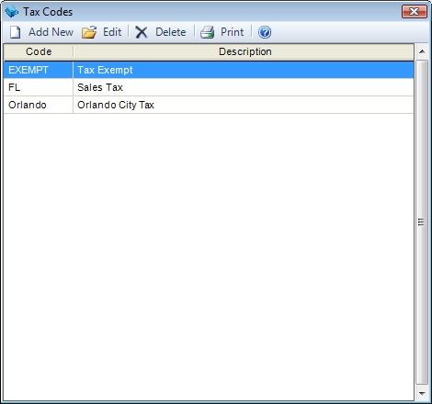This screenshot has height=404, width=432.
Task: Click the Print label in the toolbar
Action: click(233, 32)
